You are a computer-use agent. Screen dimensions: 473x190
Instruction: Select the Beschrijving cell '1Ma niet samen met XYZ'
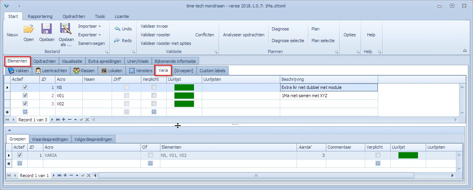click(329, 96)
